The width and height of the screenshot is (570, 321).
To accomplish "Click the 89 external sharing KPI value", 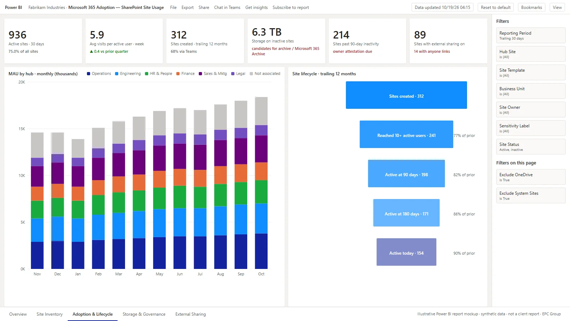I will click(420, 35).
